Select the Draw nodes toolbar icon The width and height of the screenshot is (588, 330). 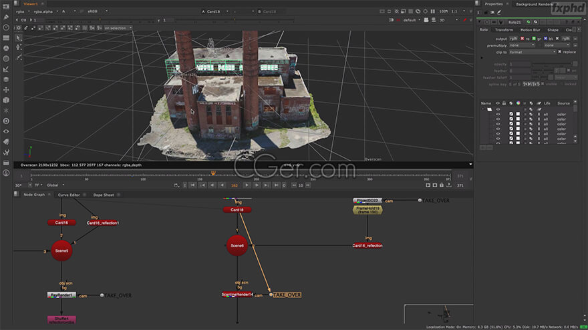coord(6,17)
